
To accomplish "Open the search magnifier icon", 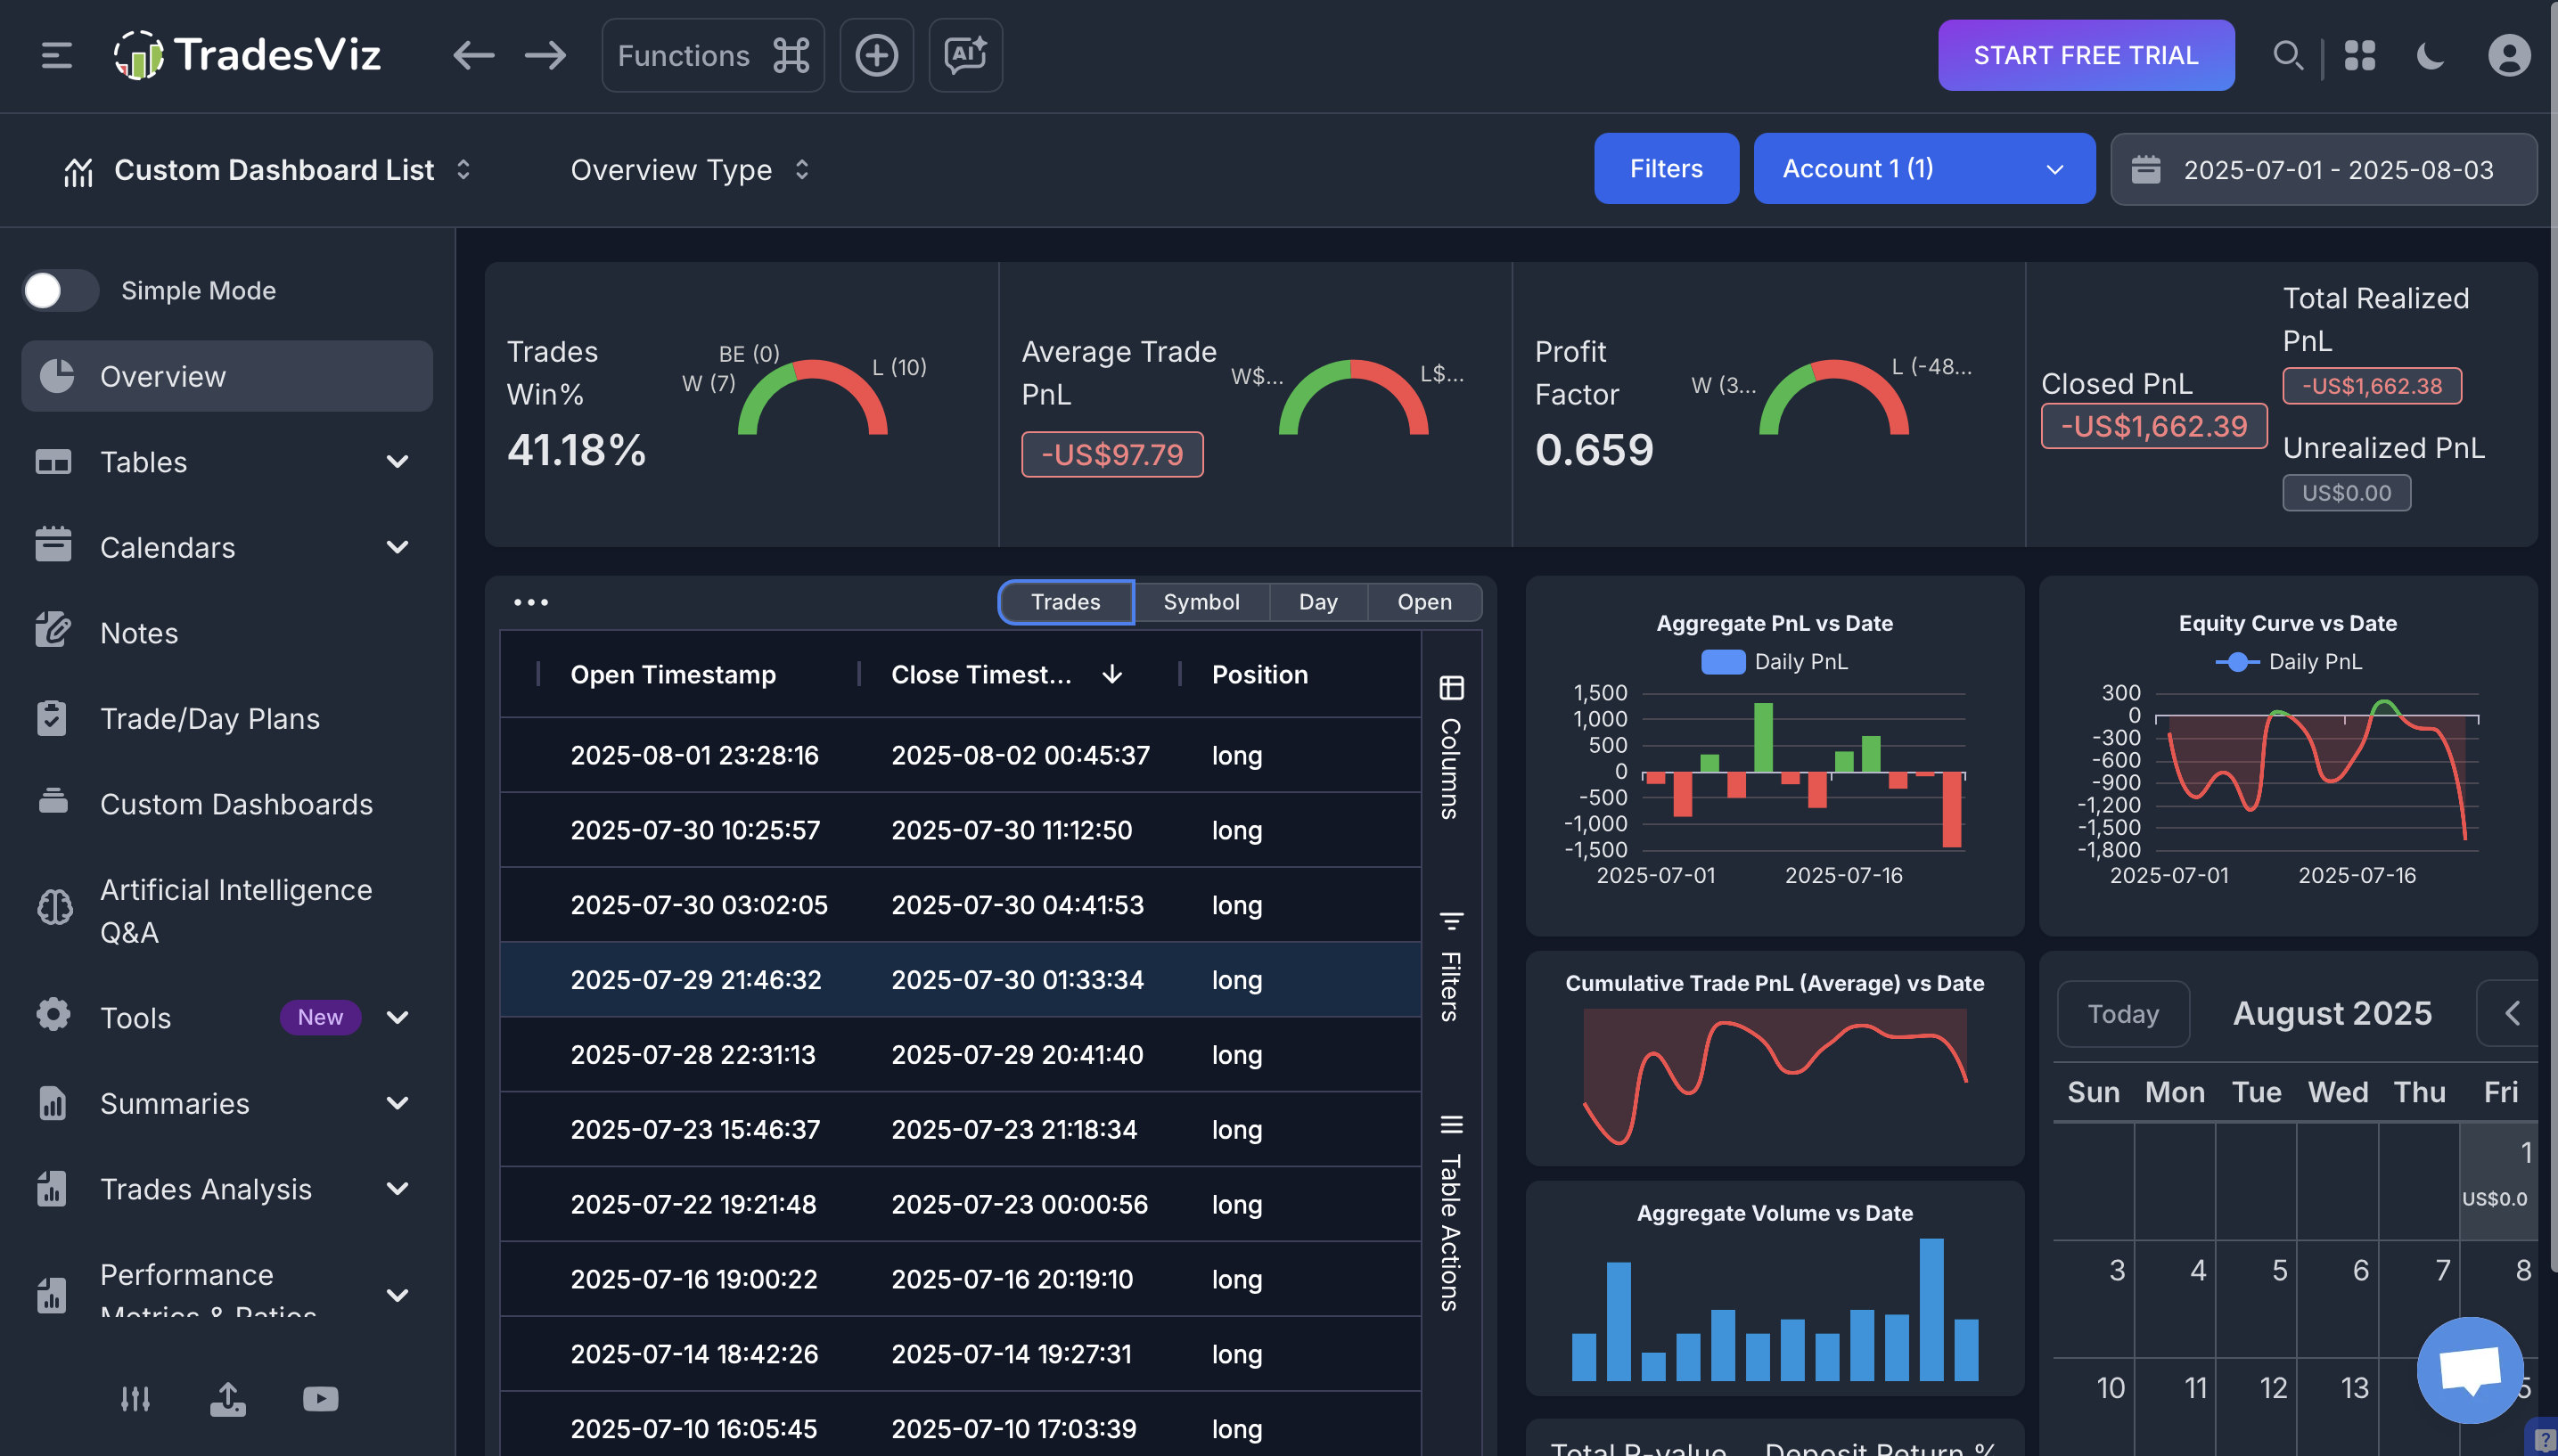I will (2287, 55).
